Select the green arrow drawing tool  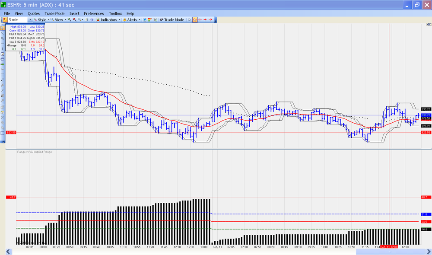[3, 64]
